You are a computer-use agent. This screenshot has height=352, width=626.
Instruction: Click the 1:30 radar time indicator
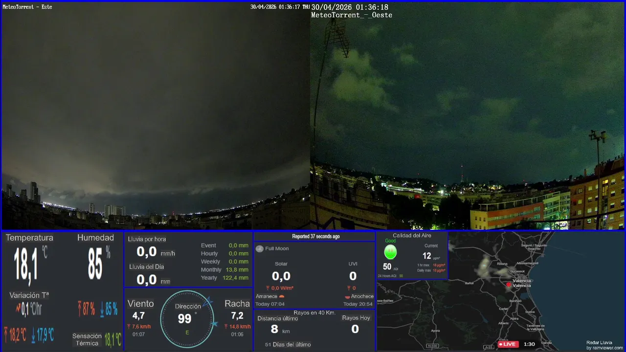(529, 344)
